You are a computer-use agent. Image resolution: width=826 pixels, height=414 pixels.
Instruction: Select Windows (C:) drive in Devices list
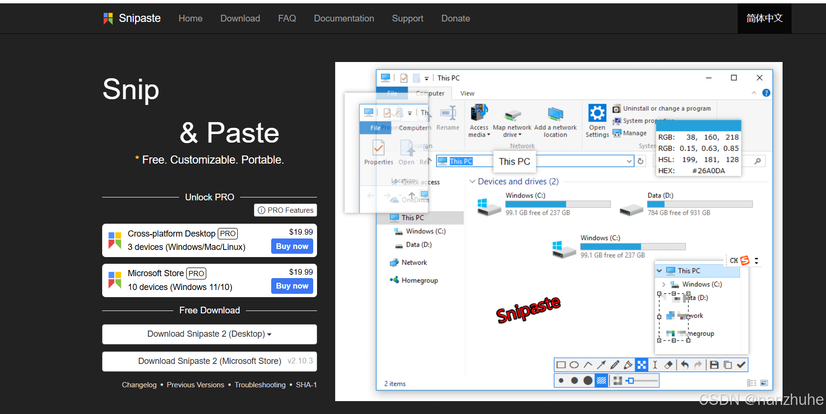(543, 204)
